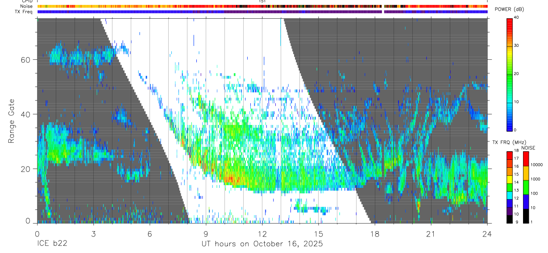Click the x-axis tick label 24
Screen dimensions: 548x253
(x=487, y=233)
